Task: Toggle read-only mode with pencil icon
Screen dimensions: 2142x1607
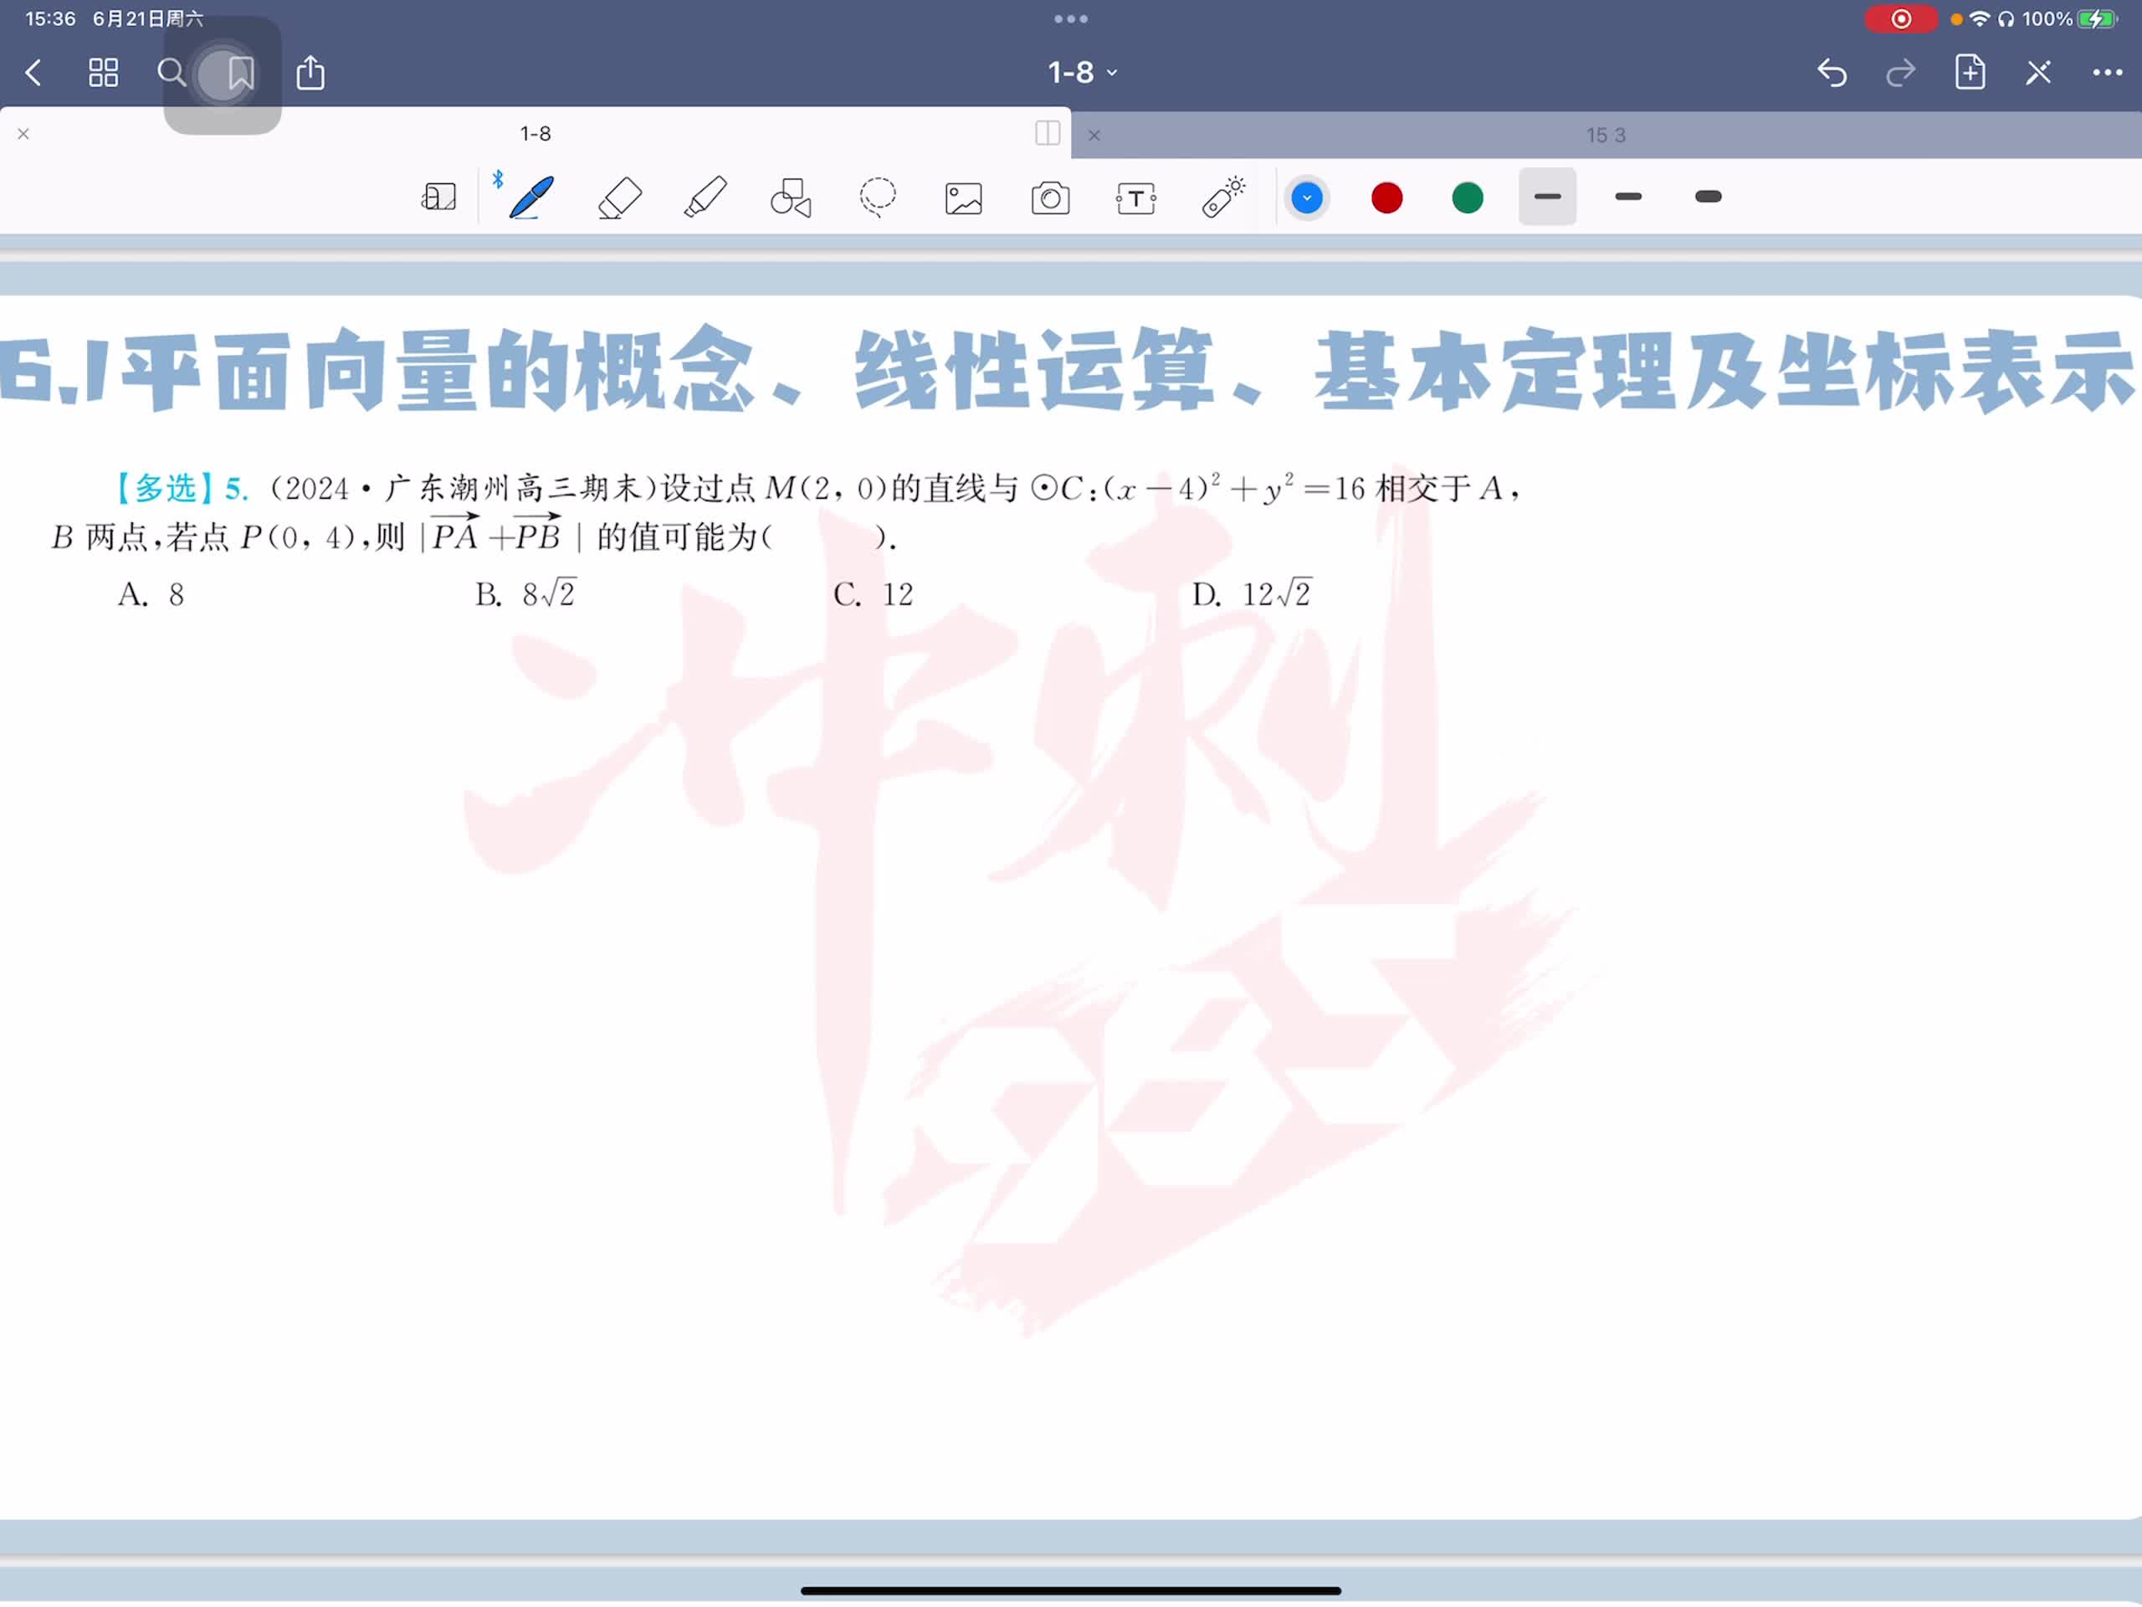Action: coord(2037,73)
